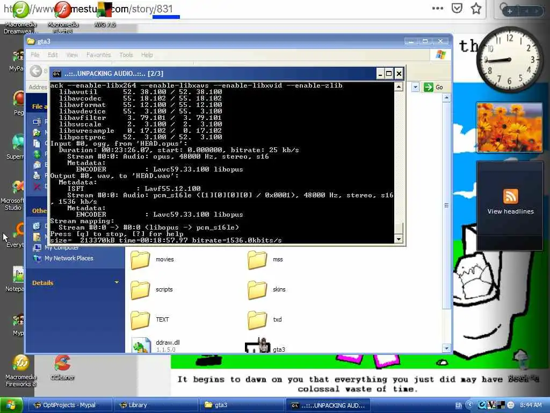Select the gta3 executable icon
Image resolution: width=550 pixels, height=413 pixels.
(x=258, y=345)
